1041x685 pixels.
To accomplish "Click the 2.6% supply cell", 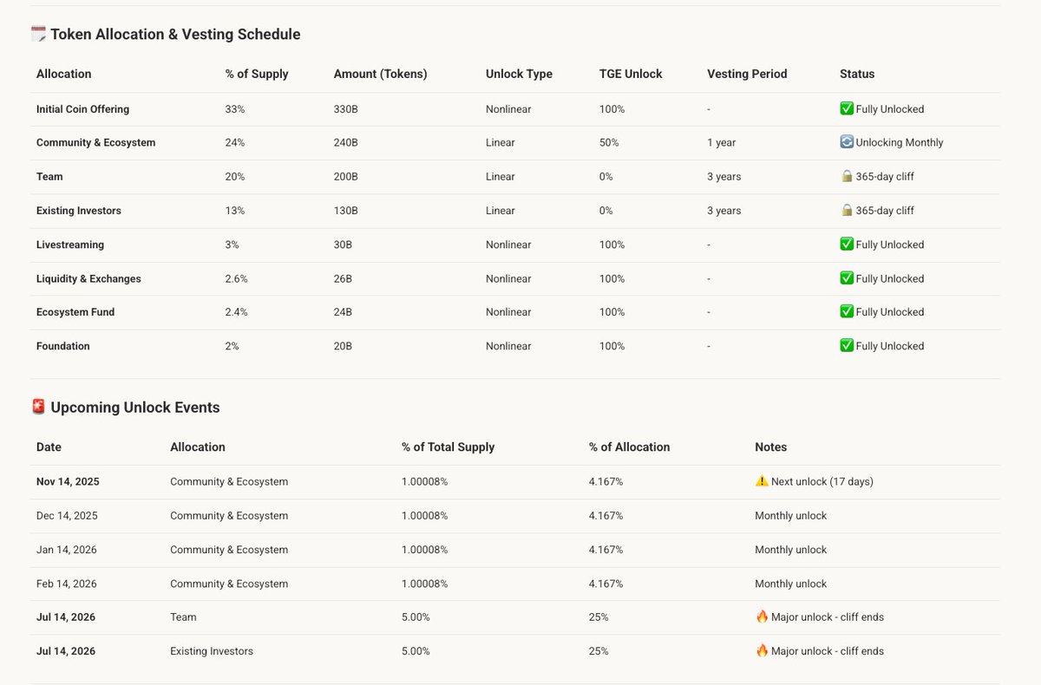I will (x=236, y=278).
